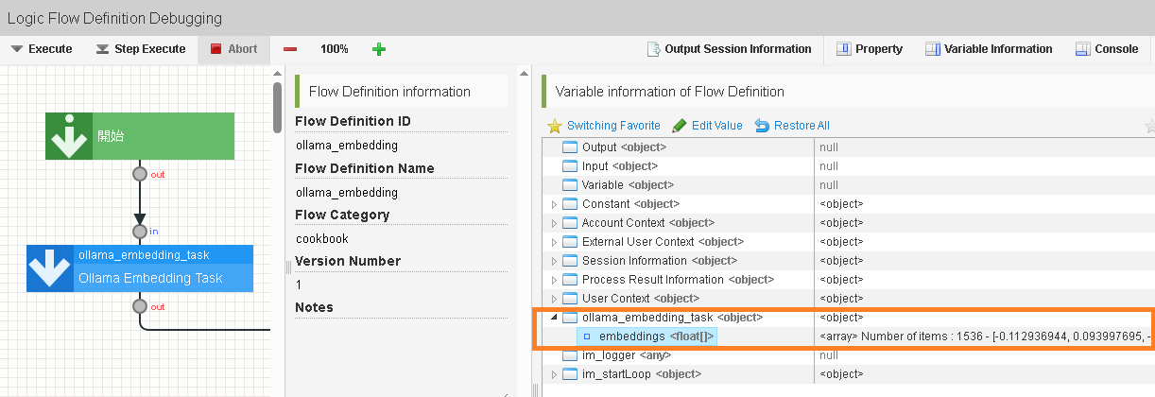Image resolution: width=1155 pixels, height=397 pixels.
Task: Collapse the ollama_embedding_task object node
Action: click(x=555, y=318)
